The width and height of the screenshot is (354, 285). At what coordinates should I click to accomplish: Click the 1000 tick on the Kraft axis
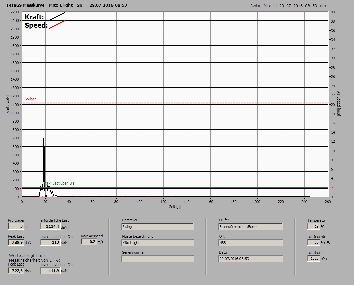pyautogui.click(x=15, y=113)
